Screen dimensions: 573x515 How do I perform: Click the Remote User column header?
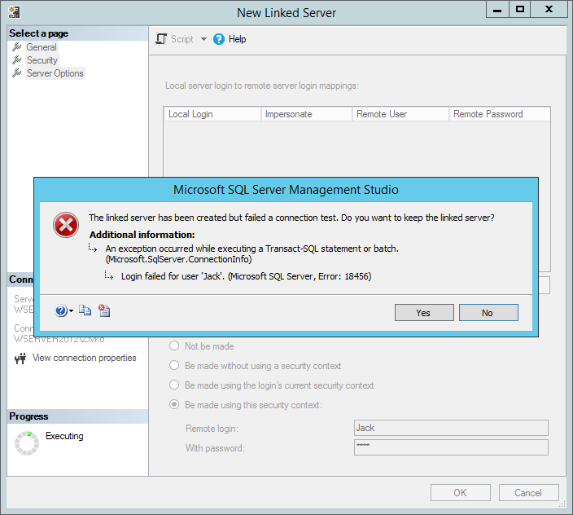tap(400, 114)
